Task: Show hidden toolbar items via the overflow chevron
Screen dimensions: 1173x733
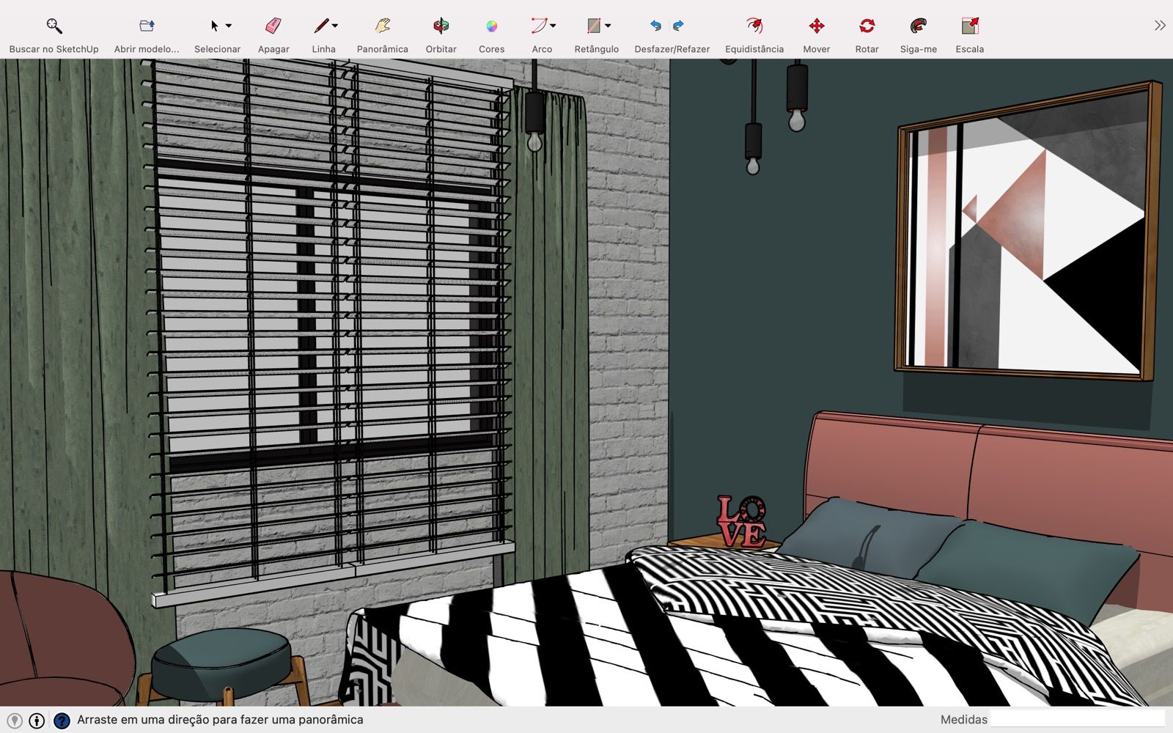Action: (1159, 26)
